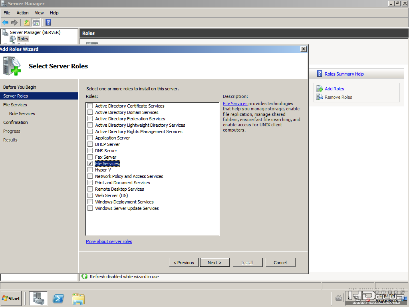Image resolution: width=409 pixels, height=307 pixels.
Task: Open Windows Explorer from the taskbar
Action: pos(78,299)
